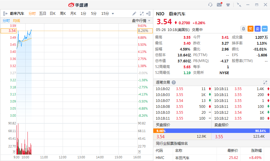Open the 15分 interval dropdown arrow

point(113,14)
